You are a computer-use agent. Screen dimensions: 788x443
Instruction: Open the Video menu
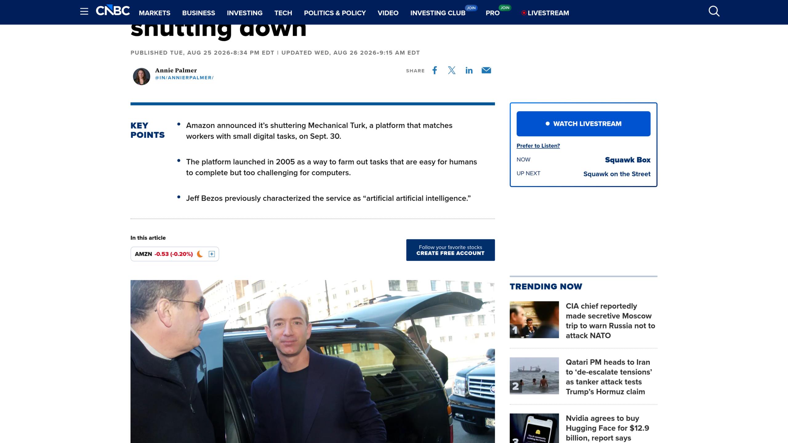tap(388, 13)
